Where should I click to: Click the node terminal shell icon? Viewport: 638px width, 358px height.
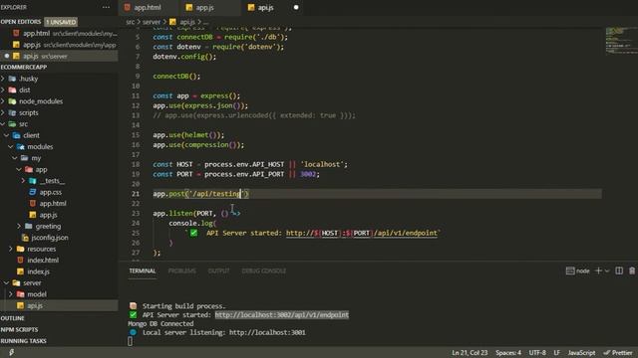pyautogui.click(x=570, y=270)
